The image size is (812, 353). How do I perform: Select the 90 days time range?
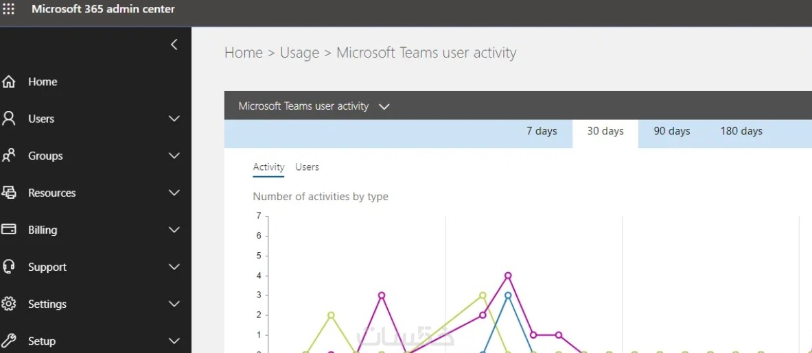pos(671,131)
